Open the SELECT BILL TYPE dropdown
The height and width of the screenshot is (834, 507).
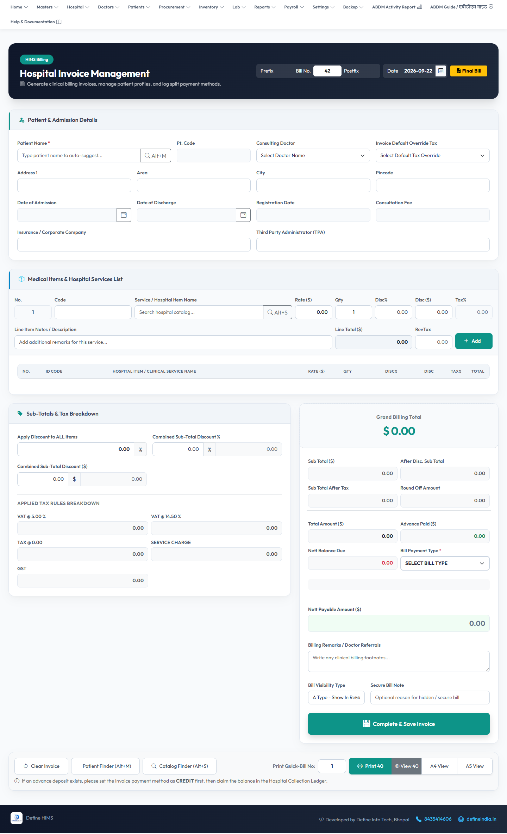[x=445, y=563]
